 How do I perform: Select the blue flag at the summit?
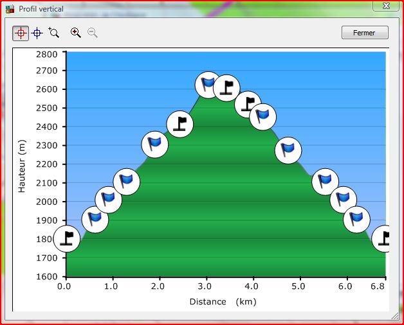208,84
